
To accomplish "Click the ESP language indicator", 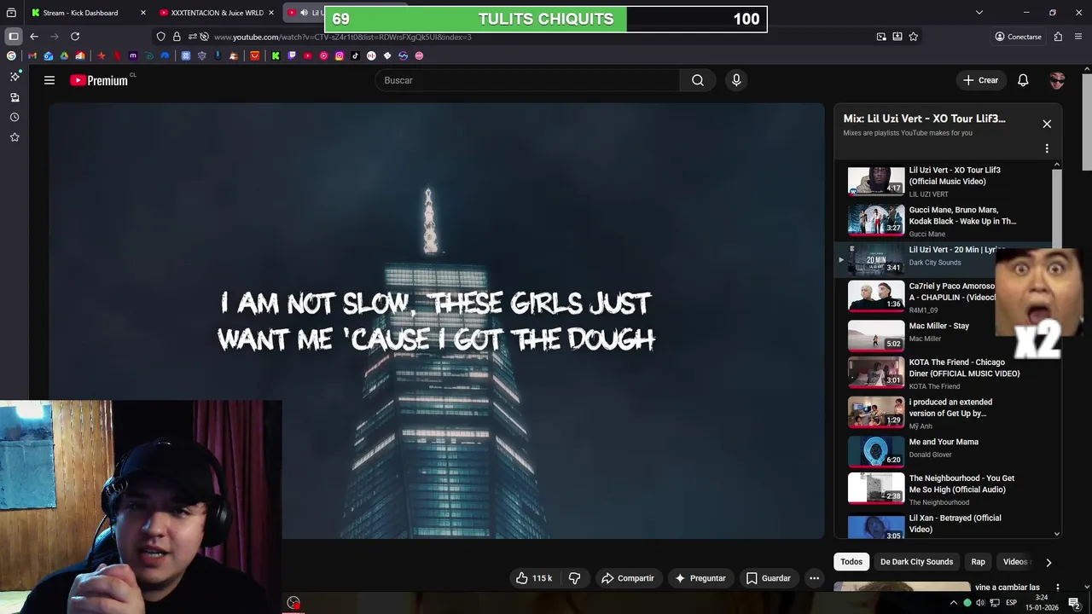I will tap(1011, 603).
